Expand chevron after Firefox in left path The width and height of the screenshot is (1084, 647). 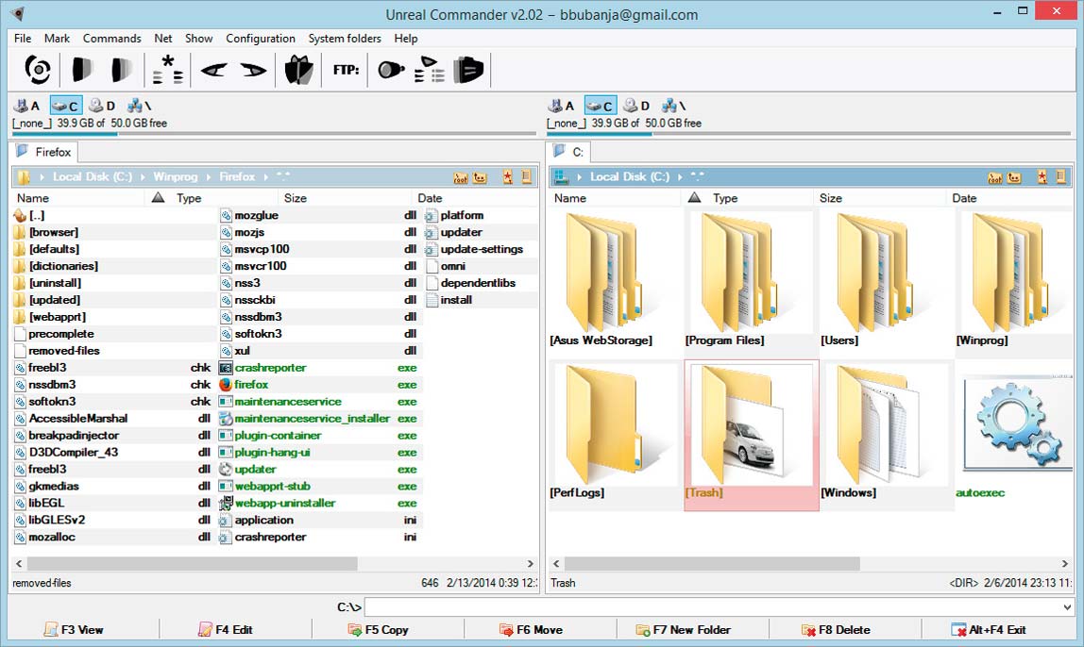(265, 177)
